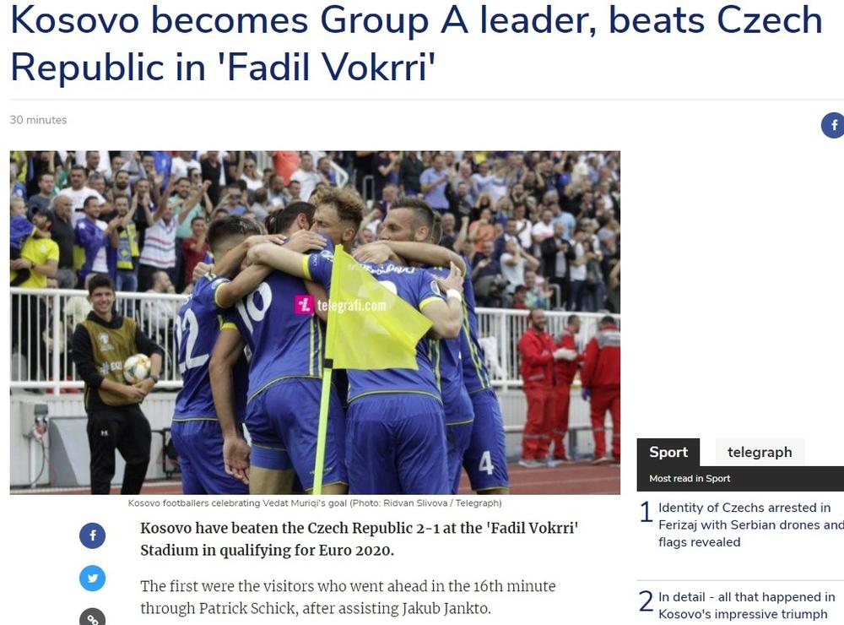Click the telegrafi.com watermark logo on photo
The width and height of the screenshot is (844, 625).
[x=341, y=305]
